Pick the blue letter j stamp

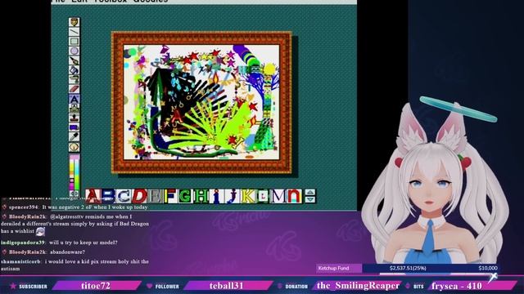(232, 196)
